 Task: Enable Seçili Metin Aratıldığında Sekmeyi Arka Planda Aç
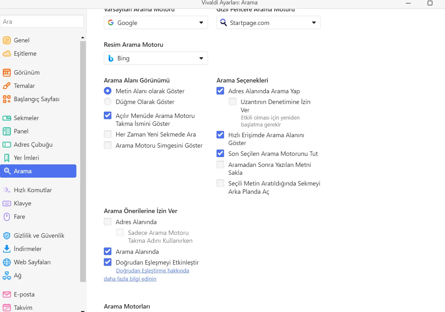point(220,183)
